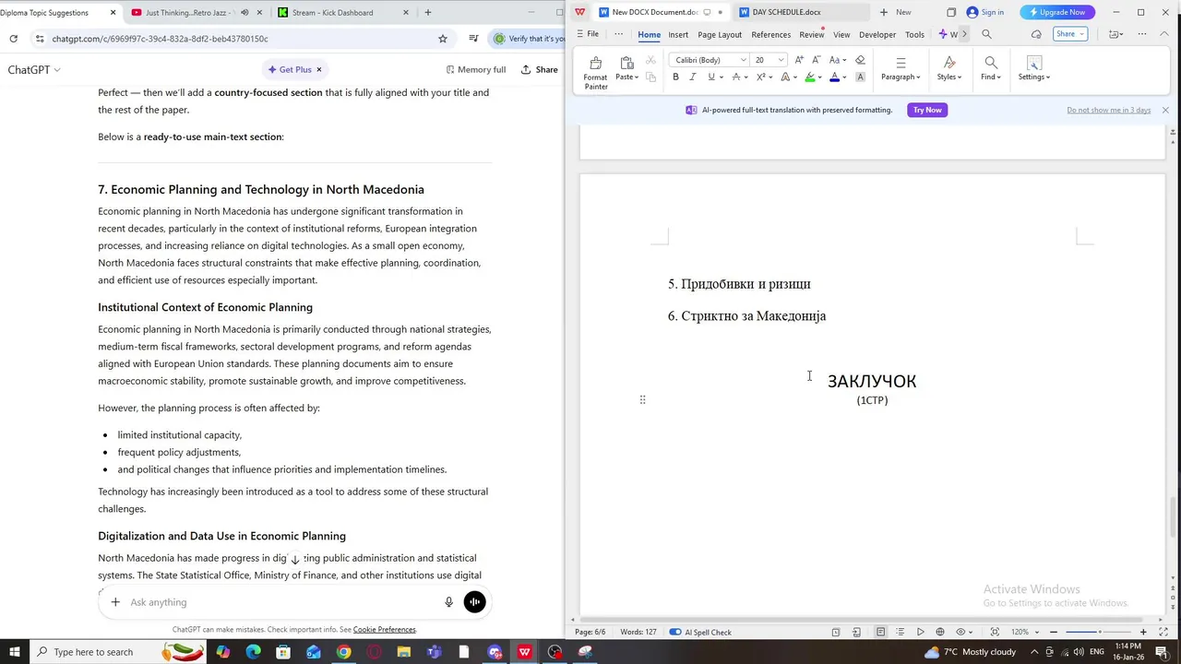Open the Find magnifier tool

point(990,63)
